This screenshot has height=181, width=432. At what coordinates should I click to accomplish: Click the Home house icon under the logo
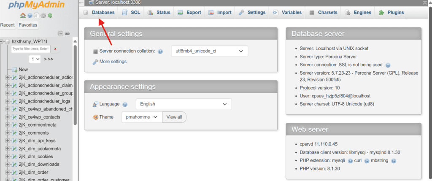tap(23, 16)
